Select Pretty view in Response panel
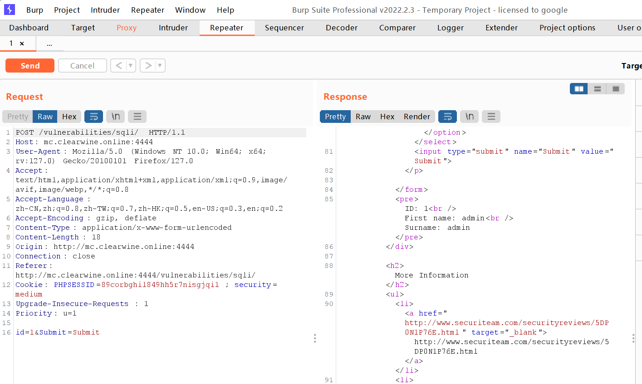The image size is (642, 384). pyautogui.click(x=335, y=117)
